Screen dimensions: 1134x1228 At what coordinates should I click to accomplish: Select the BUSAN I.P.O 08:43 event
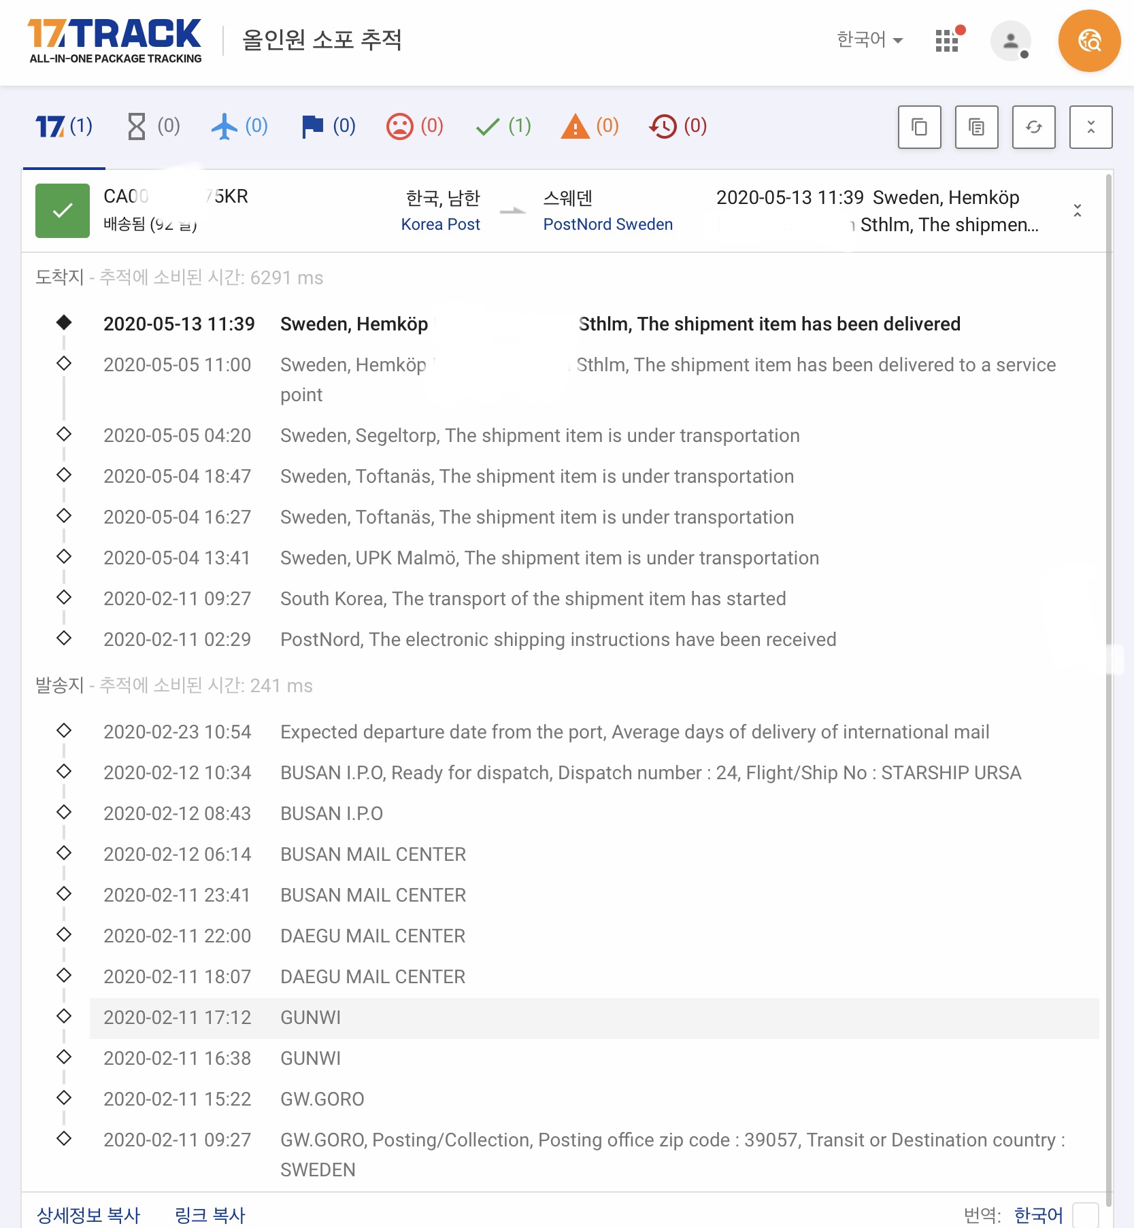331,814
